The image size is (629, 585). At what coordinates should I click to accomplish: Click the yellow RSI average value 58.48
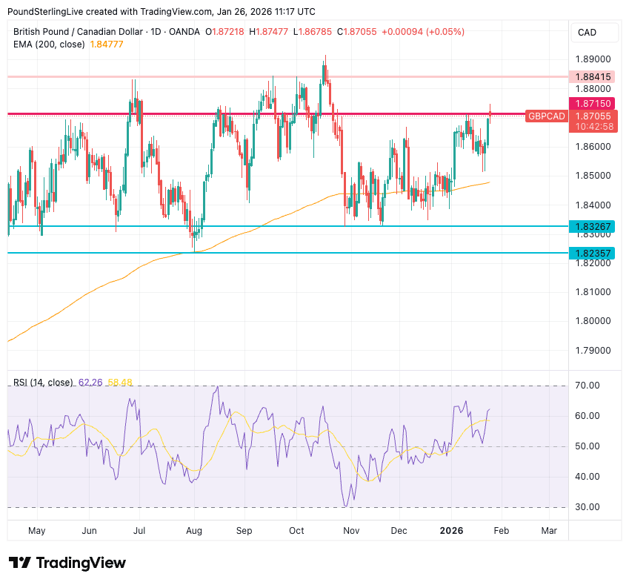click(x=120, y=383)
